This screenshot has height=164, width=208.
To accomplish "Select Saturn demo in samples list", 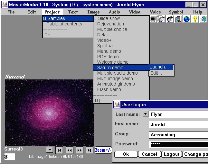I will pos(121,68).
